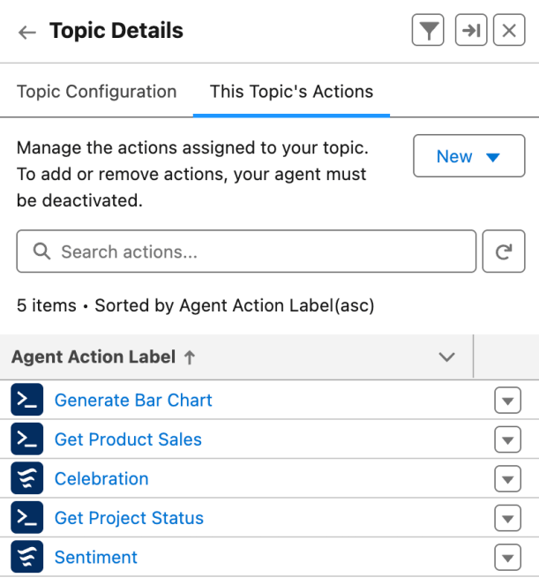Show row actions for Sentiment
Viewport: 539px width, 585px height.
(x=507, y=558)
